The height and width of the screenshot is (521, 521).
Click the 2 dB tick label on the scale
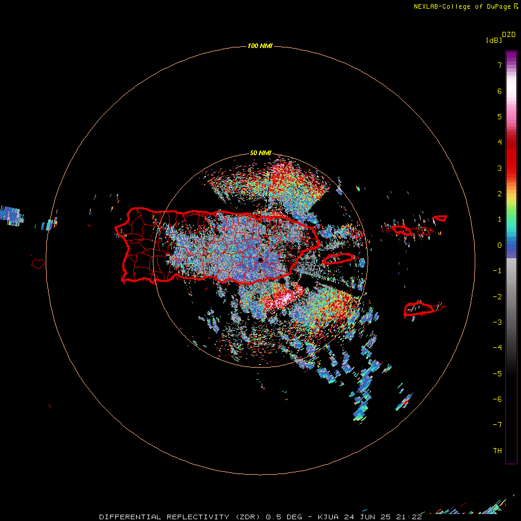(500, 194)
